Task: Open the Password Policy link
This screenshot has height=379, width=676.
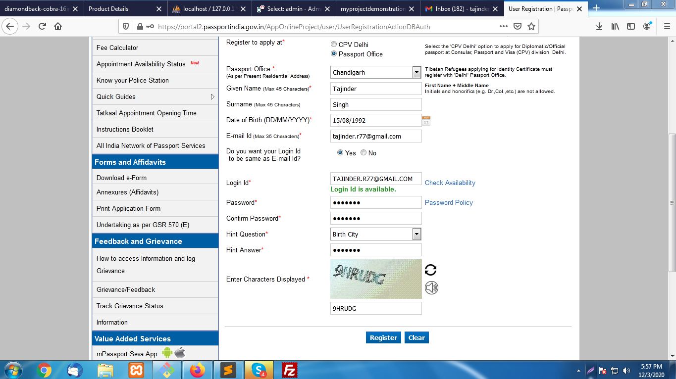Action: [449, 202]
